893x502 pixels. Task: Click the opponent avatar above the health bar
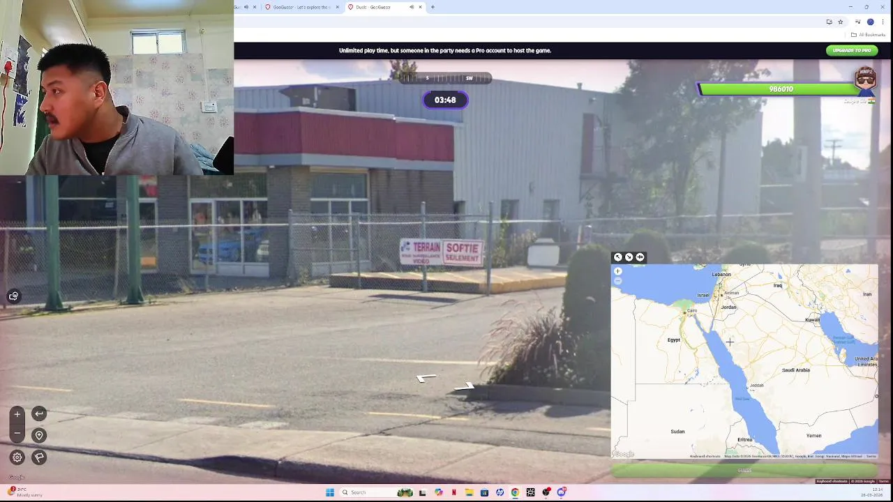865,80
